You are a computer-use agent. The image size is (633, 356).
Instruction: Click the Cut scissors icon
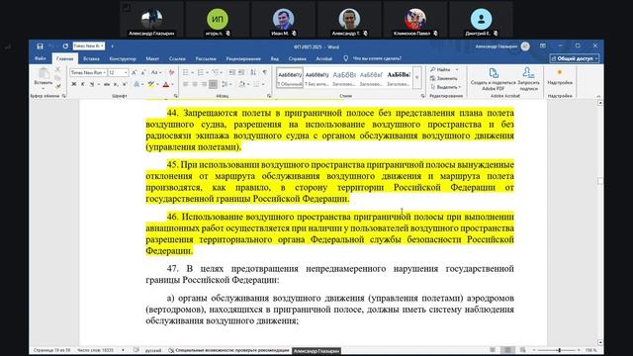click(57, 69)
